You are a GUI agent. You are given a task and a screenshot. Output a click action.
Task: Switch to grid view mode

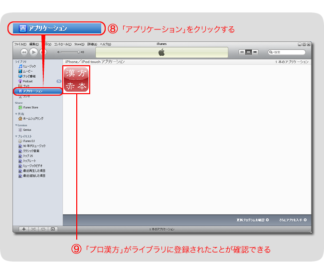pos(249,52)
